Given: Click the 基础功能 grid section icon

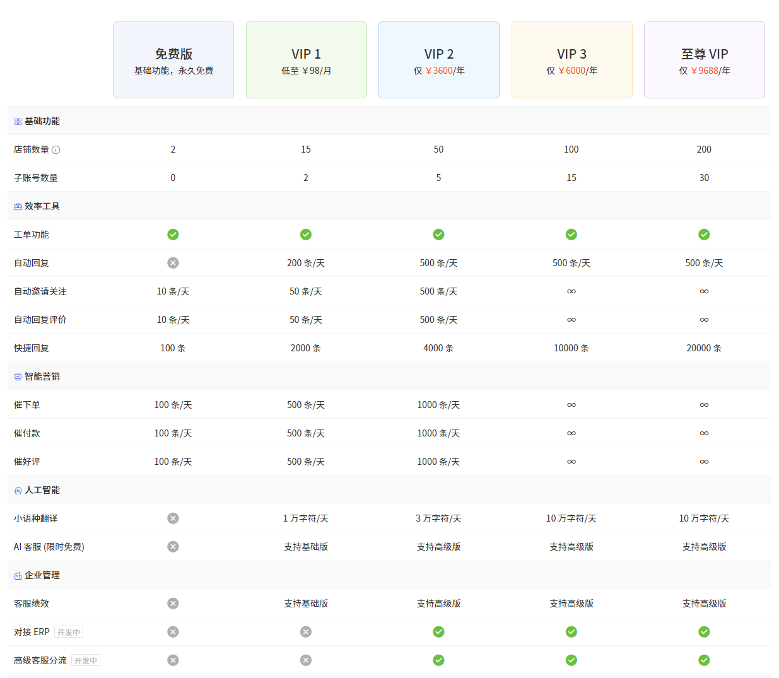Looking at the screenshot, I should point(18,122).
